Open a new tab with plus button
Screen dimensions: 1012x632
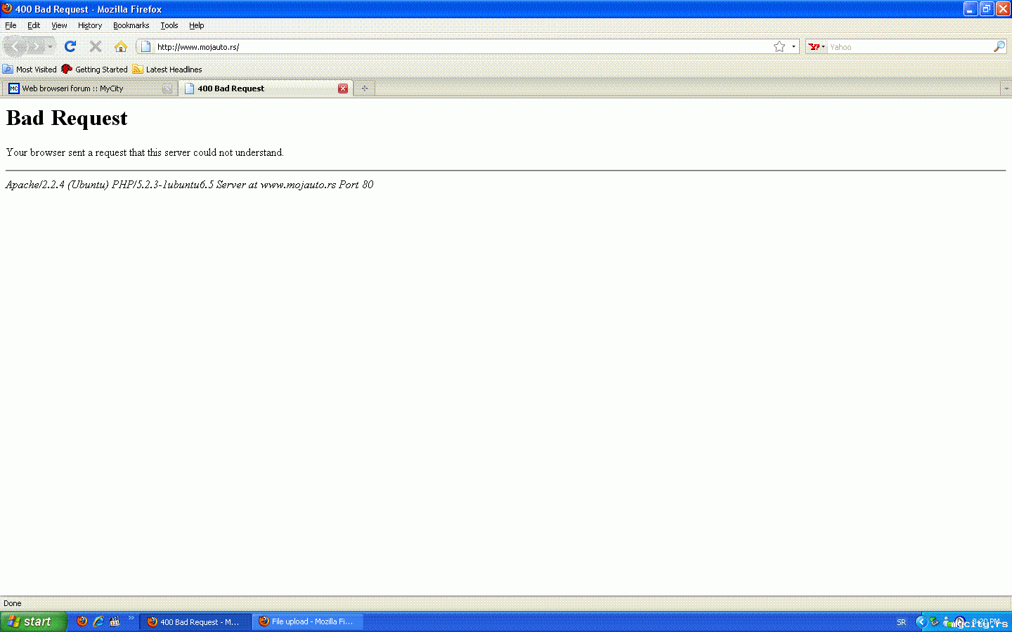[364, 88]
